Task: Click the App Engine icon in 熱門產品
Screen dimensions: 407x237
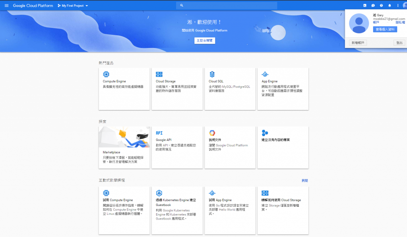Action: point(265,74)
